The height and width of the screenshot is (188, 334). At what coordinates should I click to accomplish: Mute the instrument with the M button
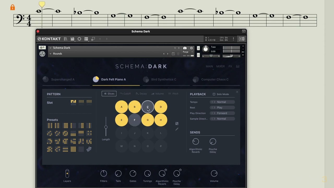point(198,55)
